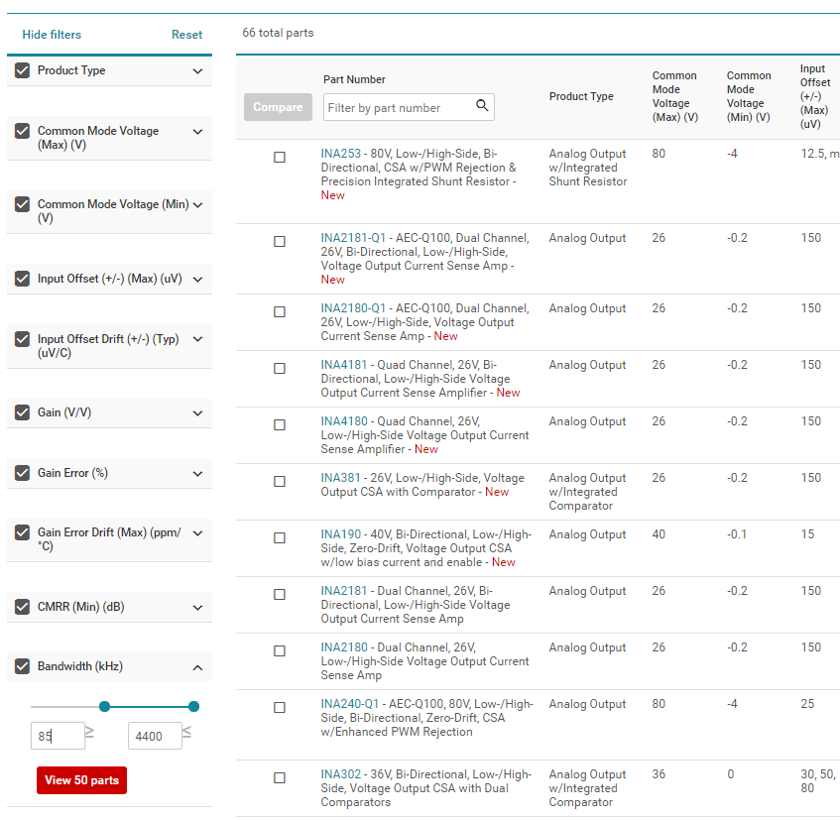This screenshot has height=820, width=840.
Task: Uncheck Input Offset (+/-) (Max) filter checkbox
Action: tap(23, 279)
